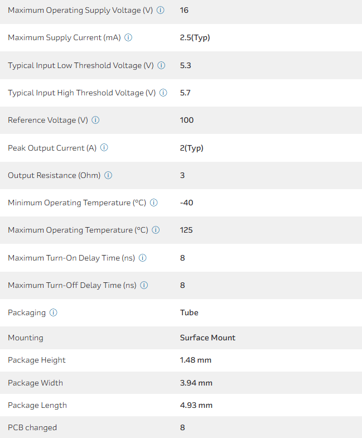The width and height of the screenshot is (362, 438).
Task: Click the Reference Voltage info icon
Action: pyautogui.click(x=95, y=120)
